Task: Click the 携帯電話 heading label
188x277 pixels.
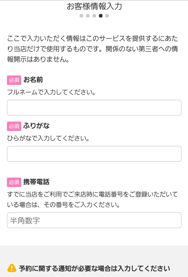Action: pos(36,182)
